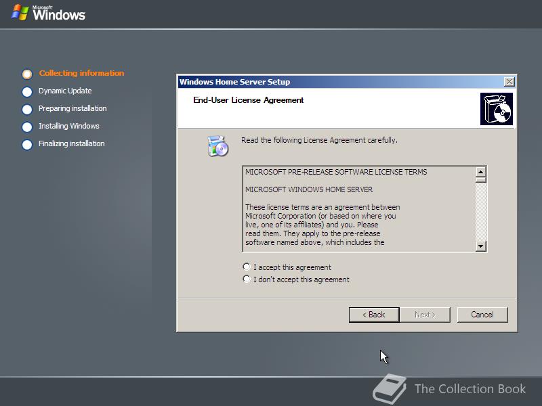
Task: Click the Windows wordmark text
Action: pyautogui.click(x=59, y=14)
